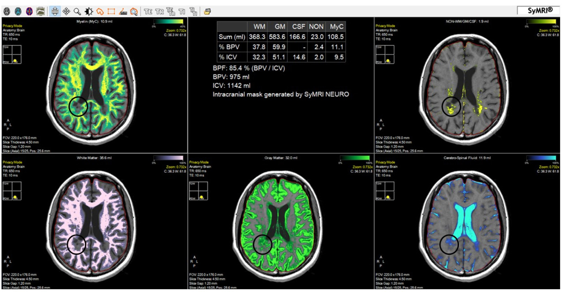Select the window/level contrast tool

89,11
